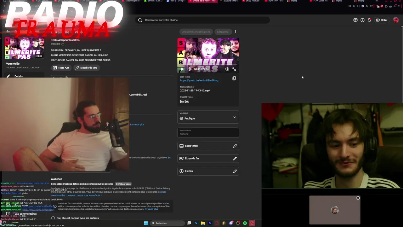Screen dimensions: 403x227
Task: Click the taskbar Rechercher search box
Action: pos(167,223)
